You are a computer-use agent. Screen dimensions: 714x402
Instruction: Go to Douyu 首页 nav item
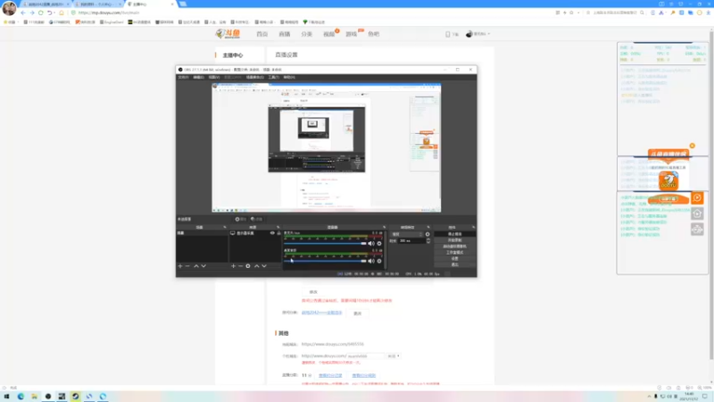262,34
